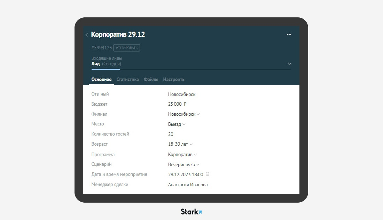Expand the pipeline stage chevron dropdown

[x=289, y=64]
